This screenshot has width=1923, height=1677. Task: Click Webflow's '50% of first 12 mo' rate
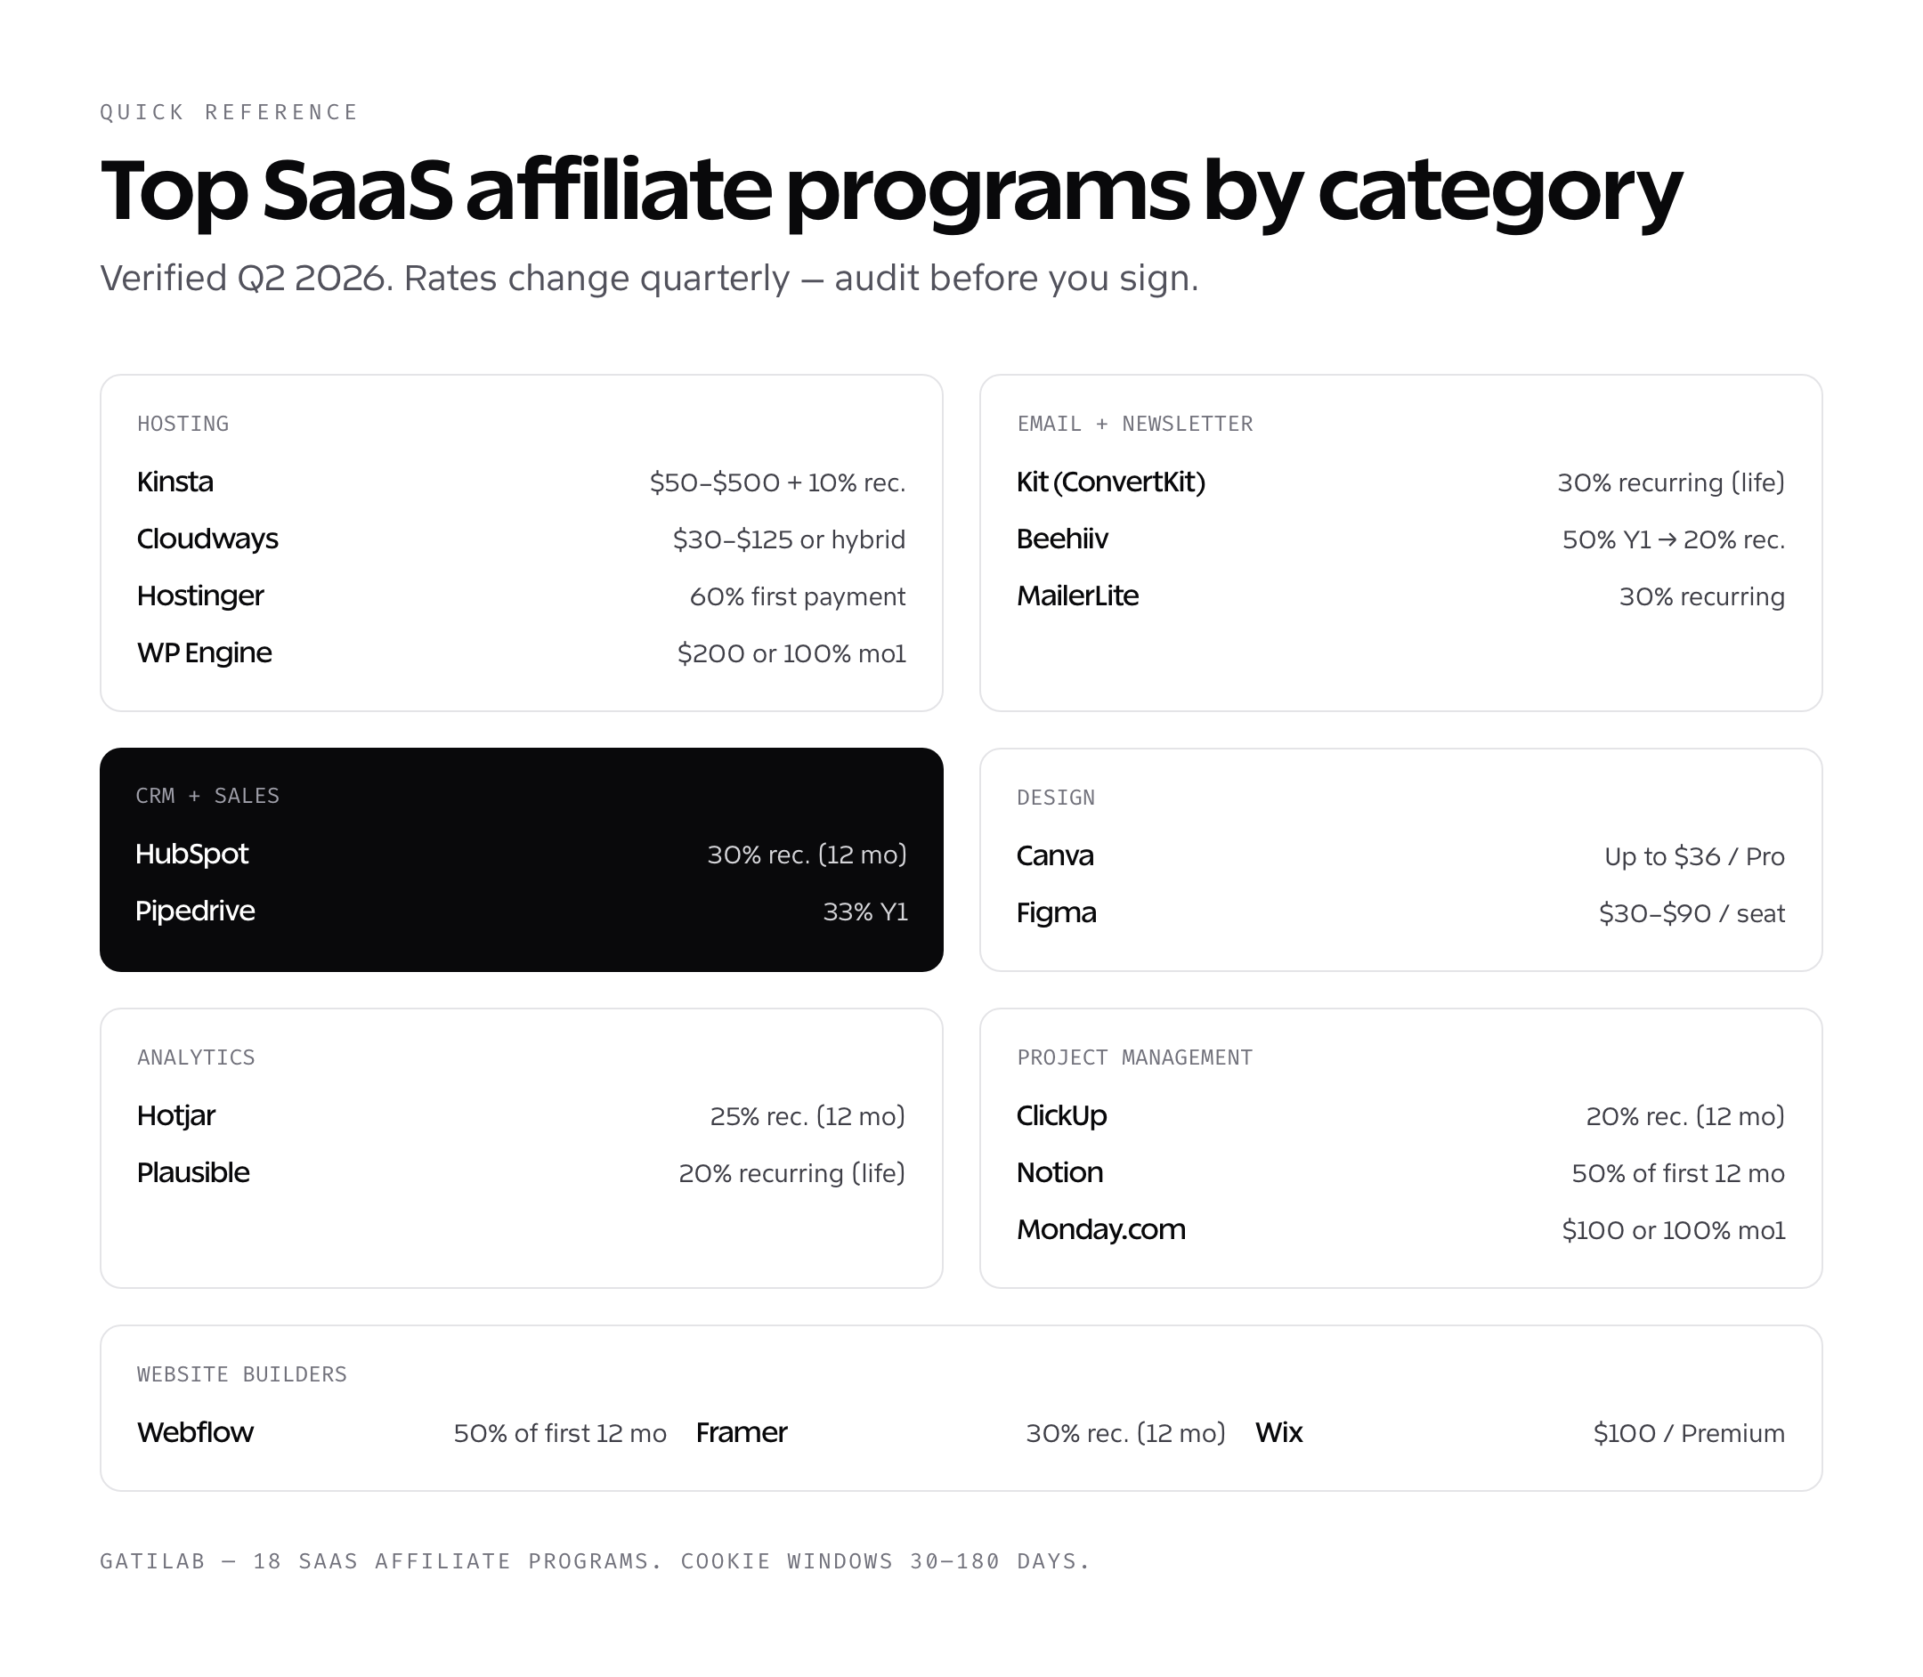pos(561,1434)
